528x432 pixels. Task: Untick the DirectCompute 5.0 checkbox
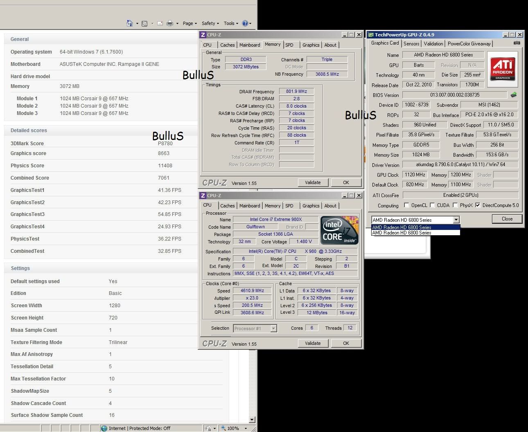coord(478,205)
